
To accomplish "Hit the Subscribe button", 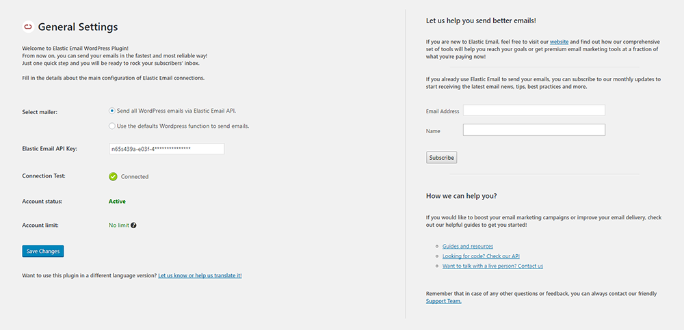I will 441,158.
